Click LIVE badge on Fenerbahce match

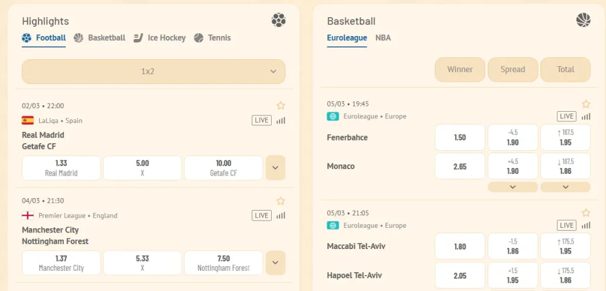tap(566, 117)
